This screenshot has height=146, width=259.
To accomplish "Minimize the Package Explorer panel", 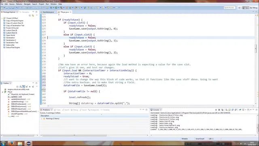I will pos(33,12).
